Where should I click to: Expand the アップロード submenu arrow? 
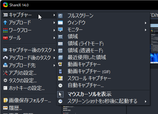54,22
